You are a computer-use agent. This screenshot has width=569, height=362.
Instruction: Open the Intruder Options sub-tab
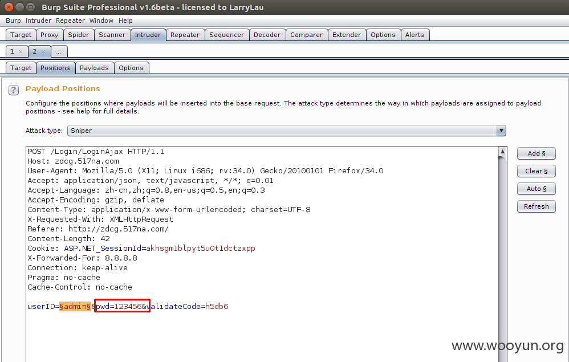(x=131, y=68)
